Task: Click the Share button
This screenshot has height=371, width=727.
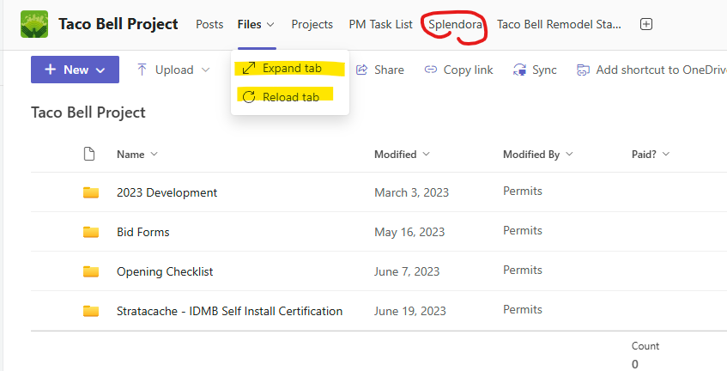Action: (x=379, y=70)
